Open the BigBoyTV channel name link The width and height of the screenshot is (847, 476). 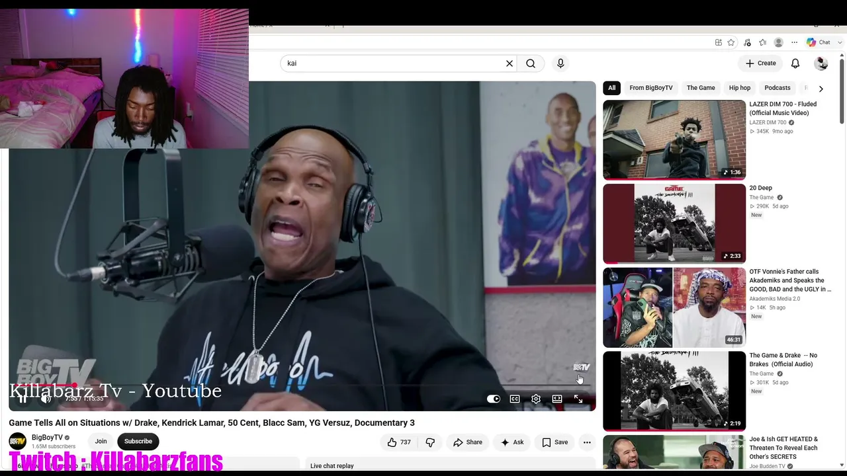coord(47,438)
